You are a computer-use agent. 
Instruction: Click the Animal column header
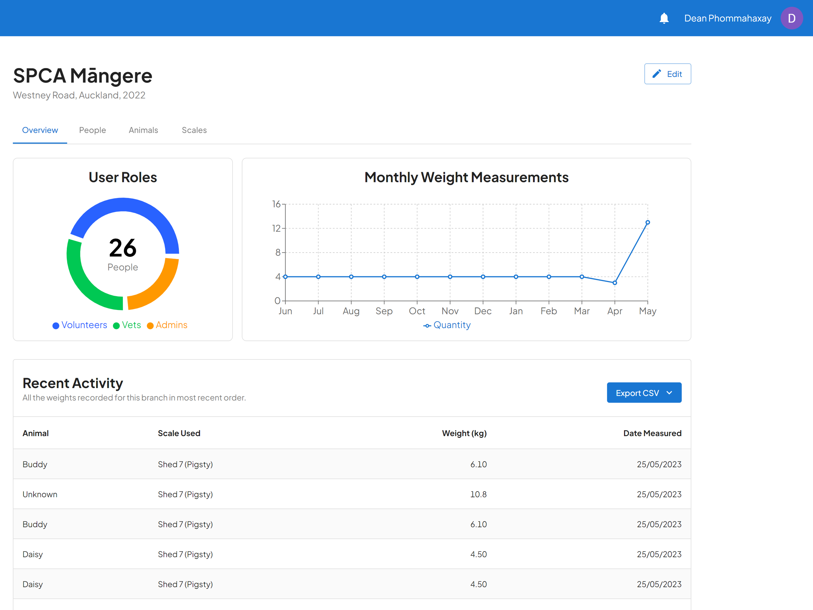point(35,433)
